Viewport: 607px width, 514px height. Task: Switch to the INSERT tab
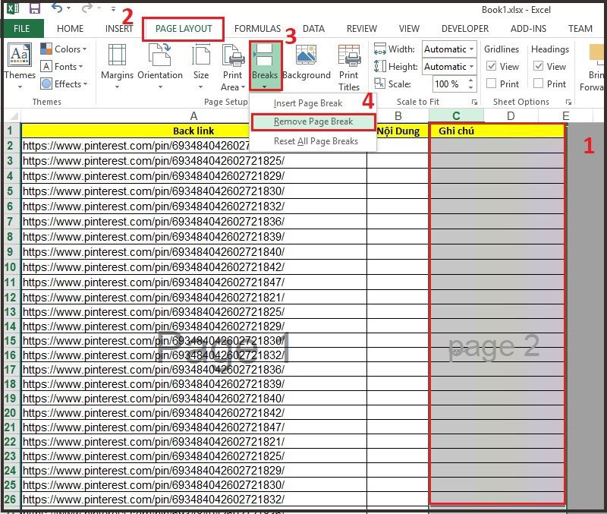[x=119, y=29]
